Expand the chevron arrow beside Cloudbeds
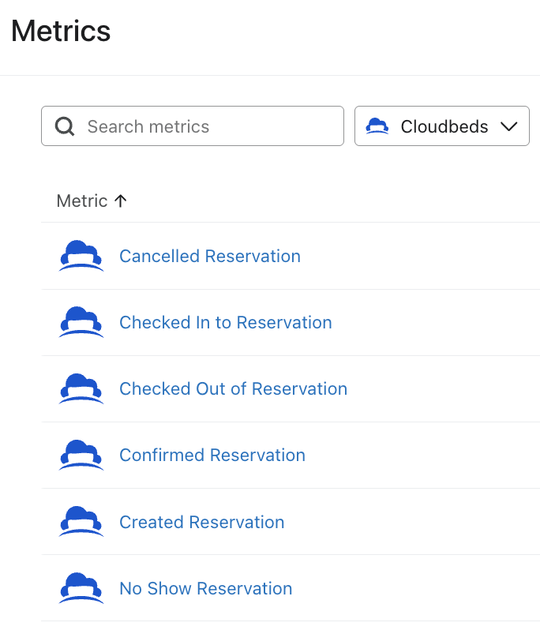 tap(508, 127)
